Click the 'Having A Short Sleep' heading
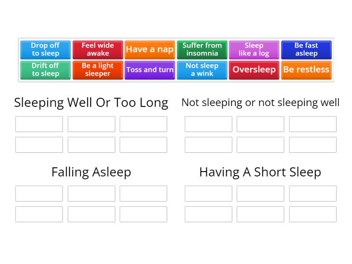Screen dimensions: 352x264 tap(260, 172)
